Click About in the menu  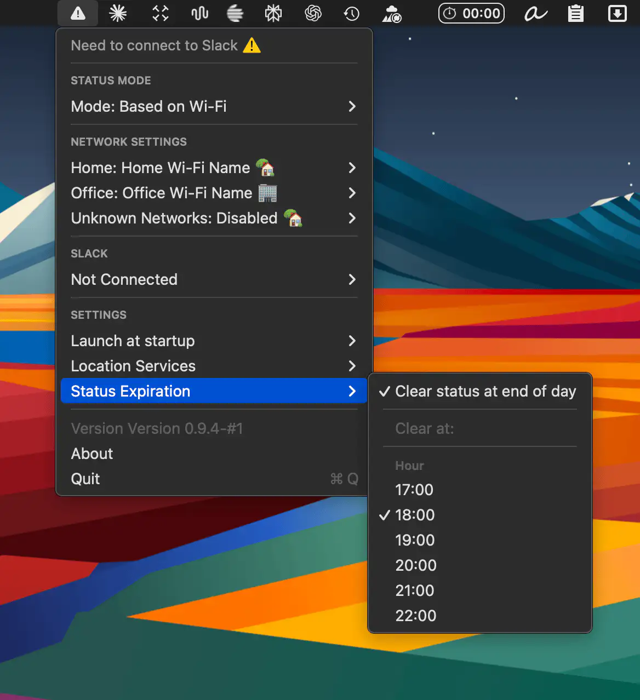tap(92, 454)
